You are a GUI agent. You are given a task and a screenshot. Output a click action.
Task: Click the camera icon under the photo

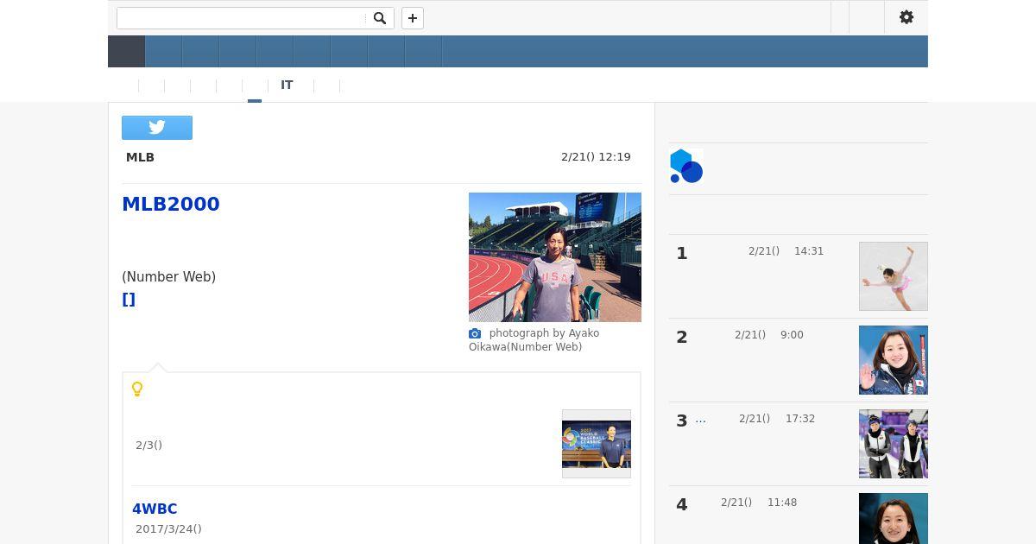475,333
